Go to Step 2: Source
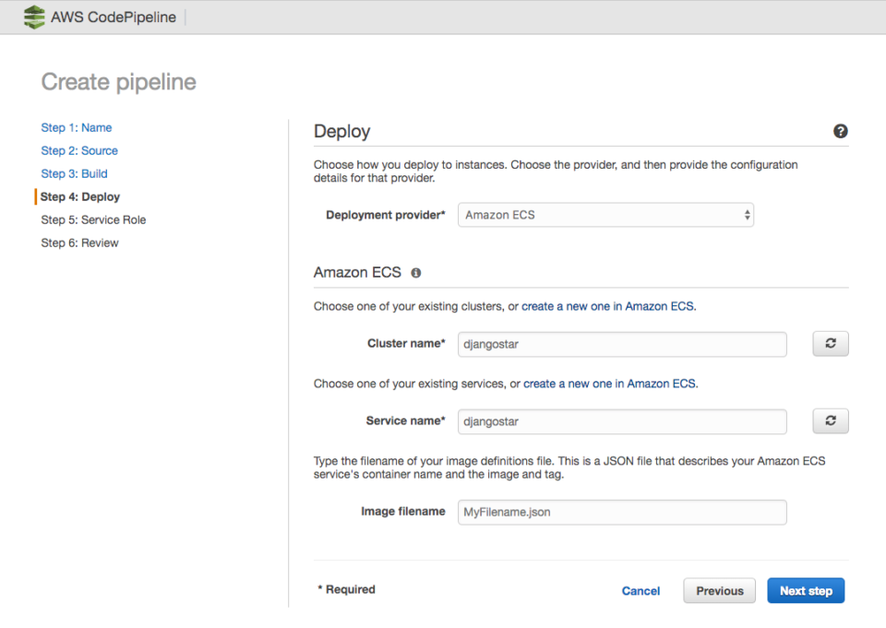 [x=79, y=150]
